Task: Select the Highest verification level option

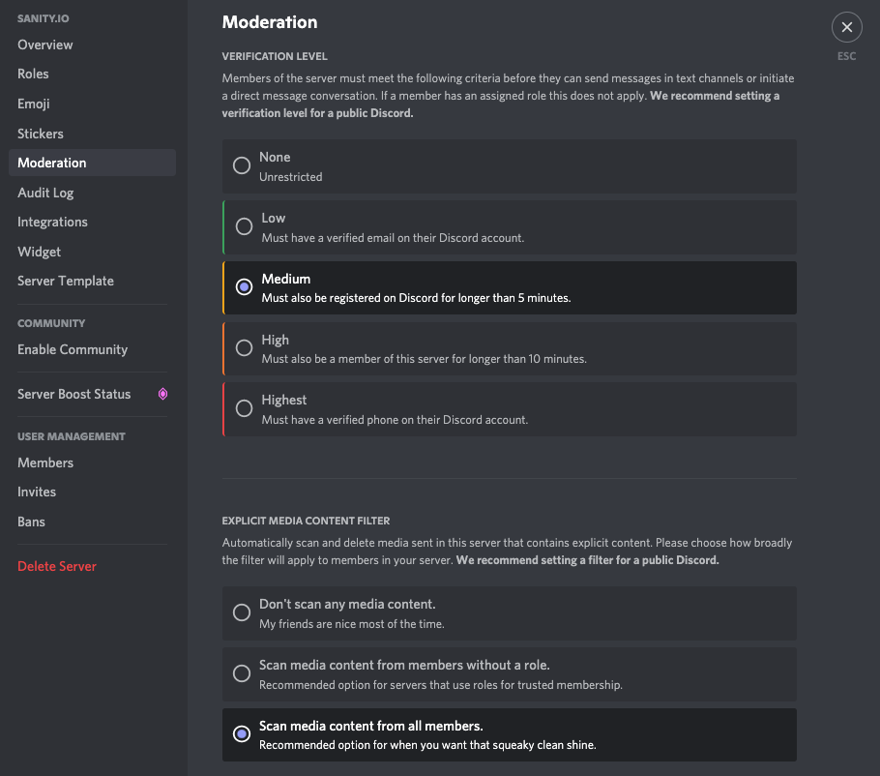Action: click(x=243, y=408)
